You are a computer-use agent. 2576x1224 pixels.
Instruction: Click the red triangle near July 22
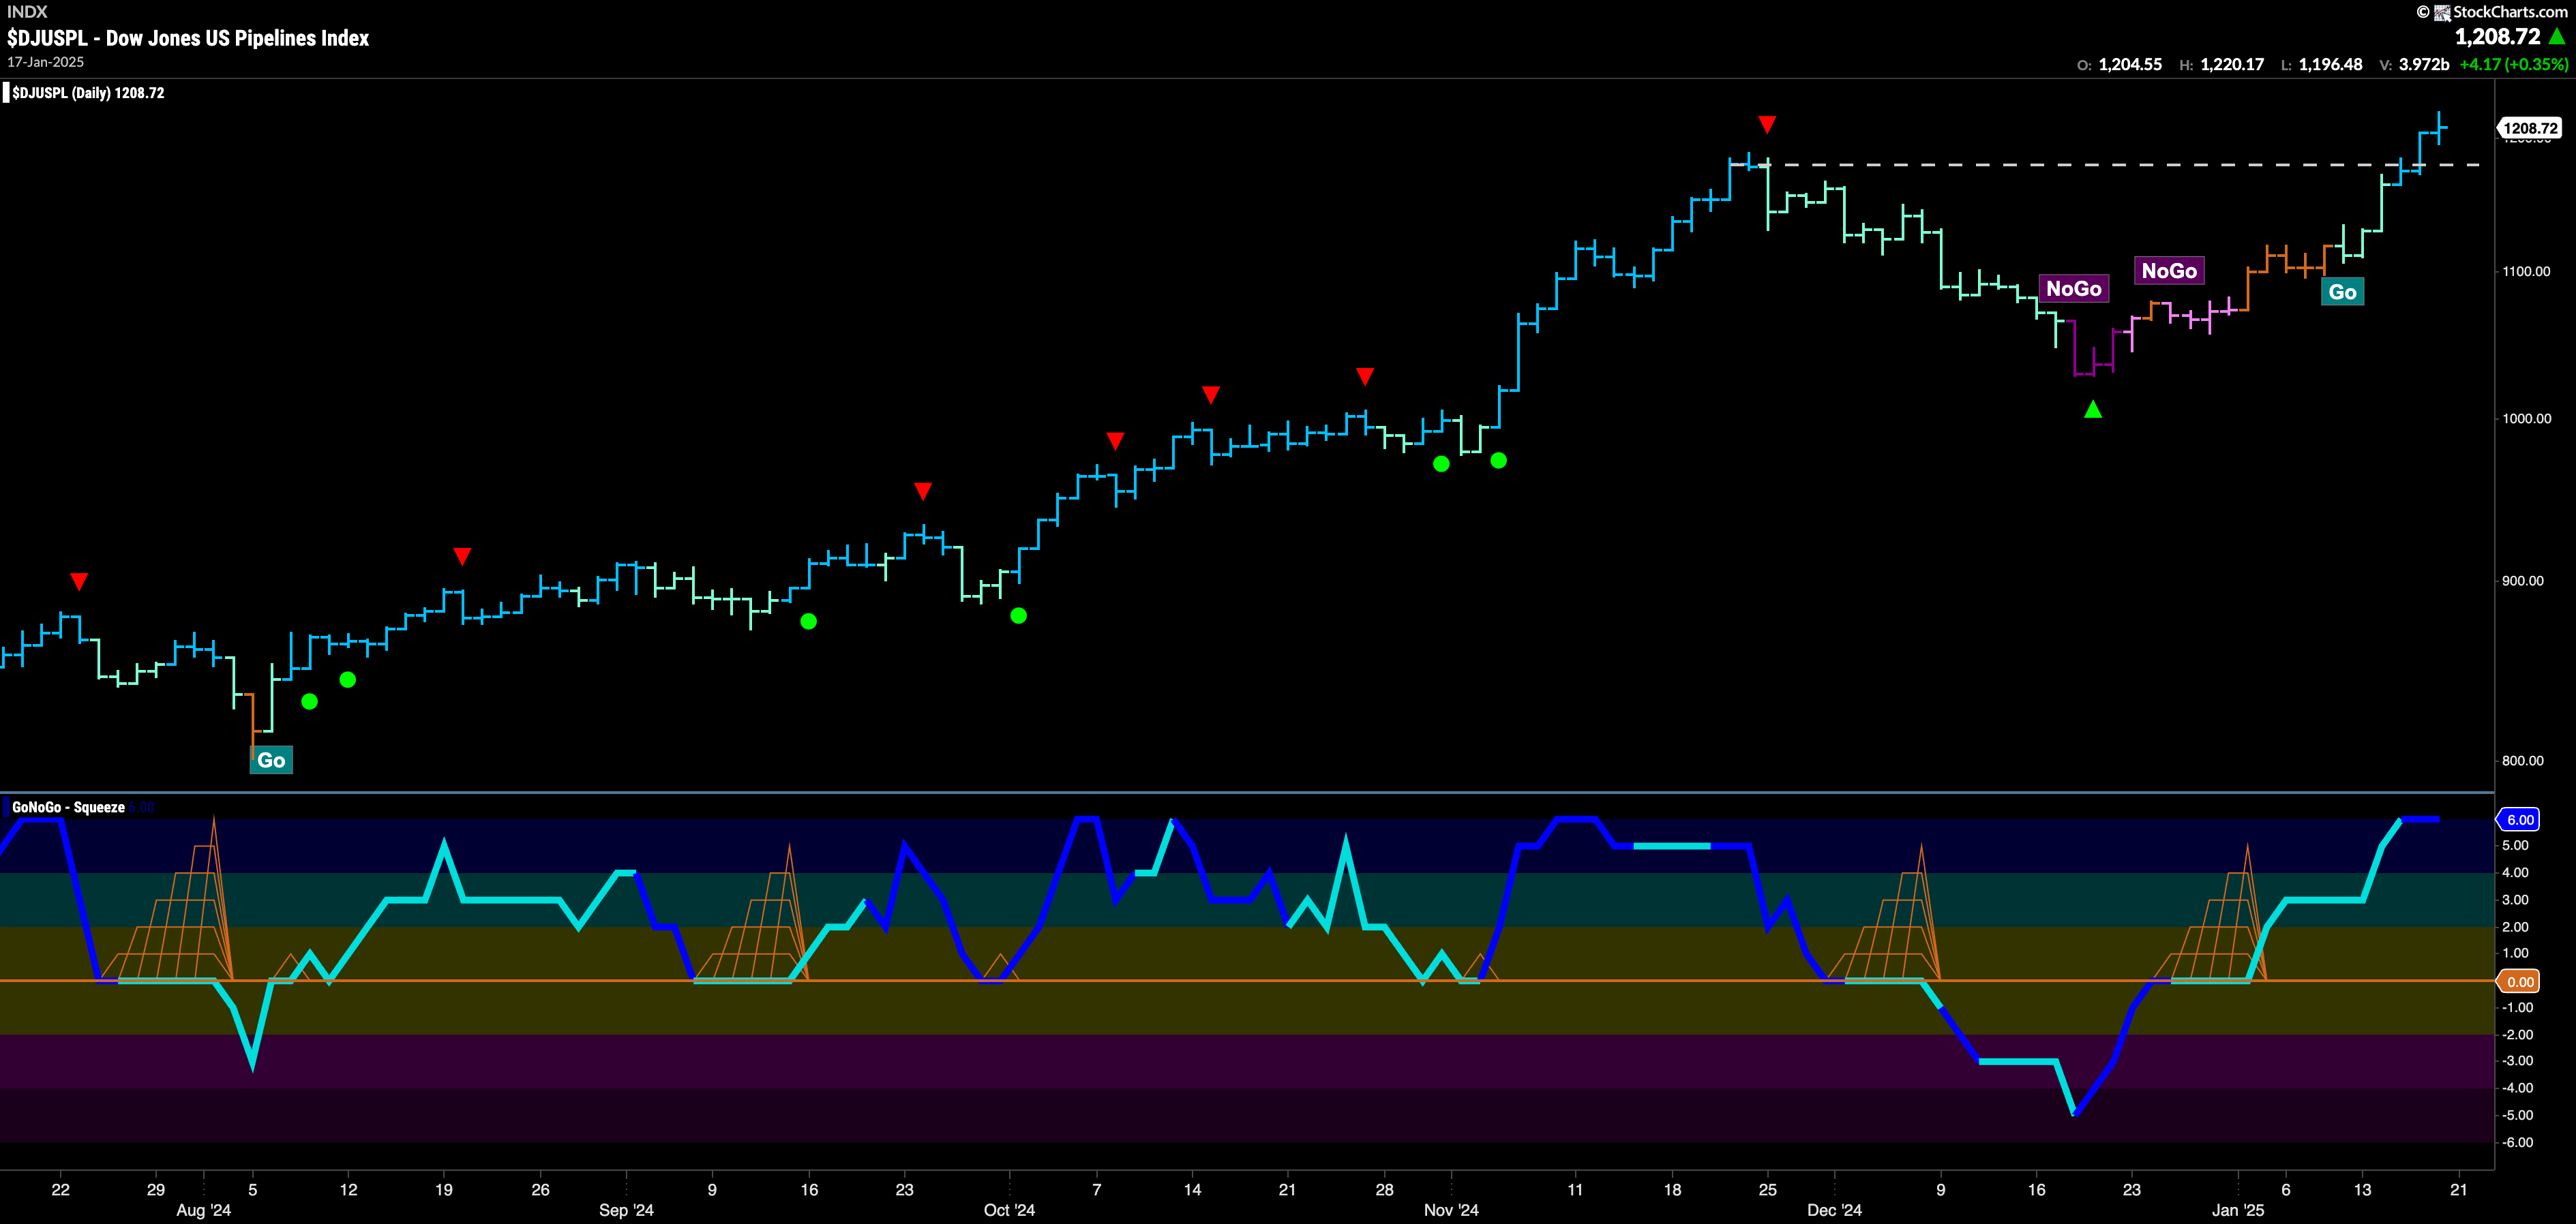point(79,581)
